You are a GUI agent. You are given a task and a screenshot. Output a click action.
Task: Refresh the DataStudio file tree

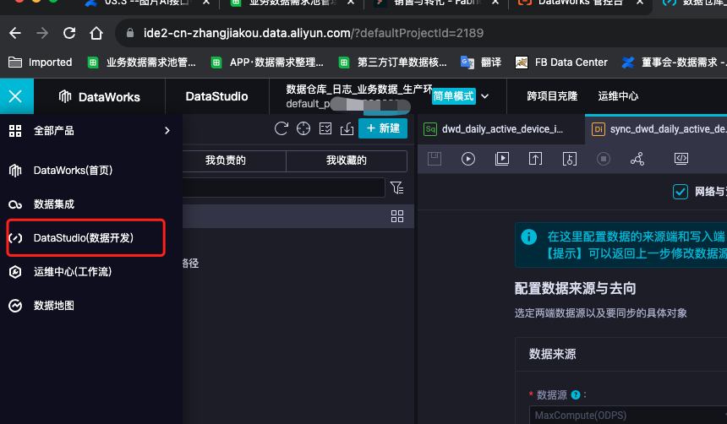281,128
